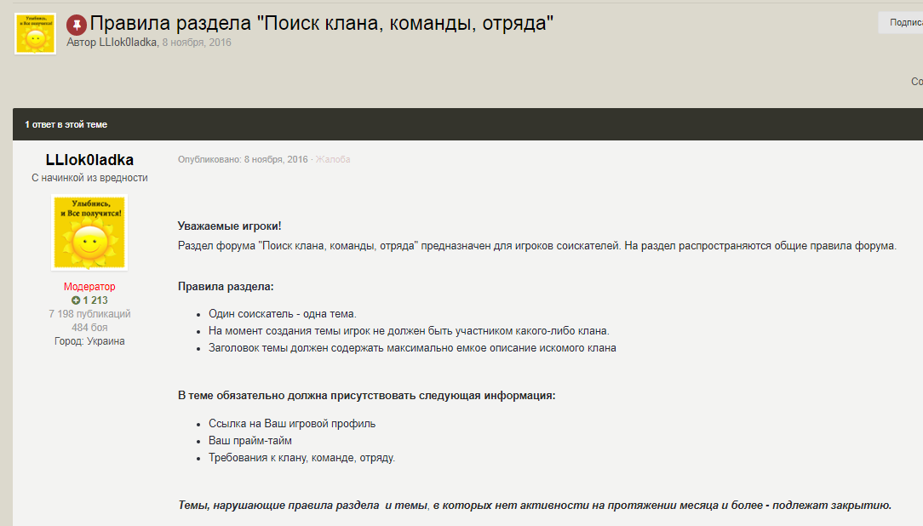The height and width of the screenshot is (526, 923).
Task: Click the italic closing note about закрытию
Action: [535, 505]
